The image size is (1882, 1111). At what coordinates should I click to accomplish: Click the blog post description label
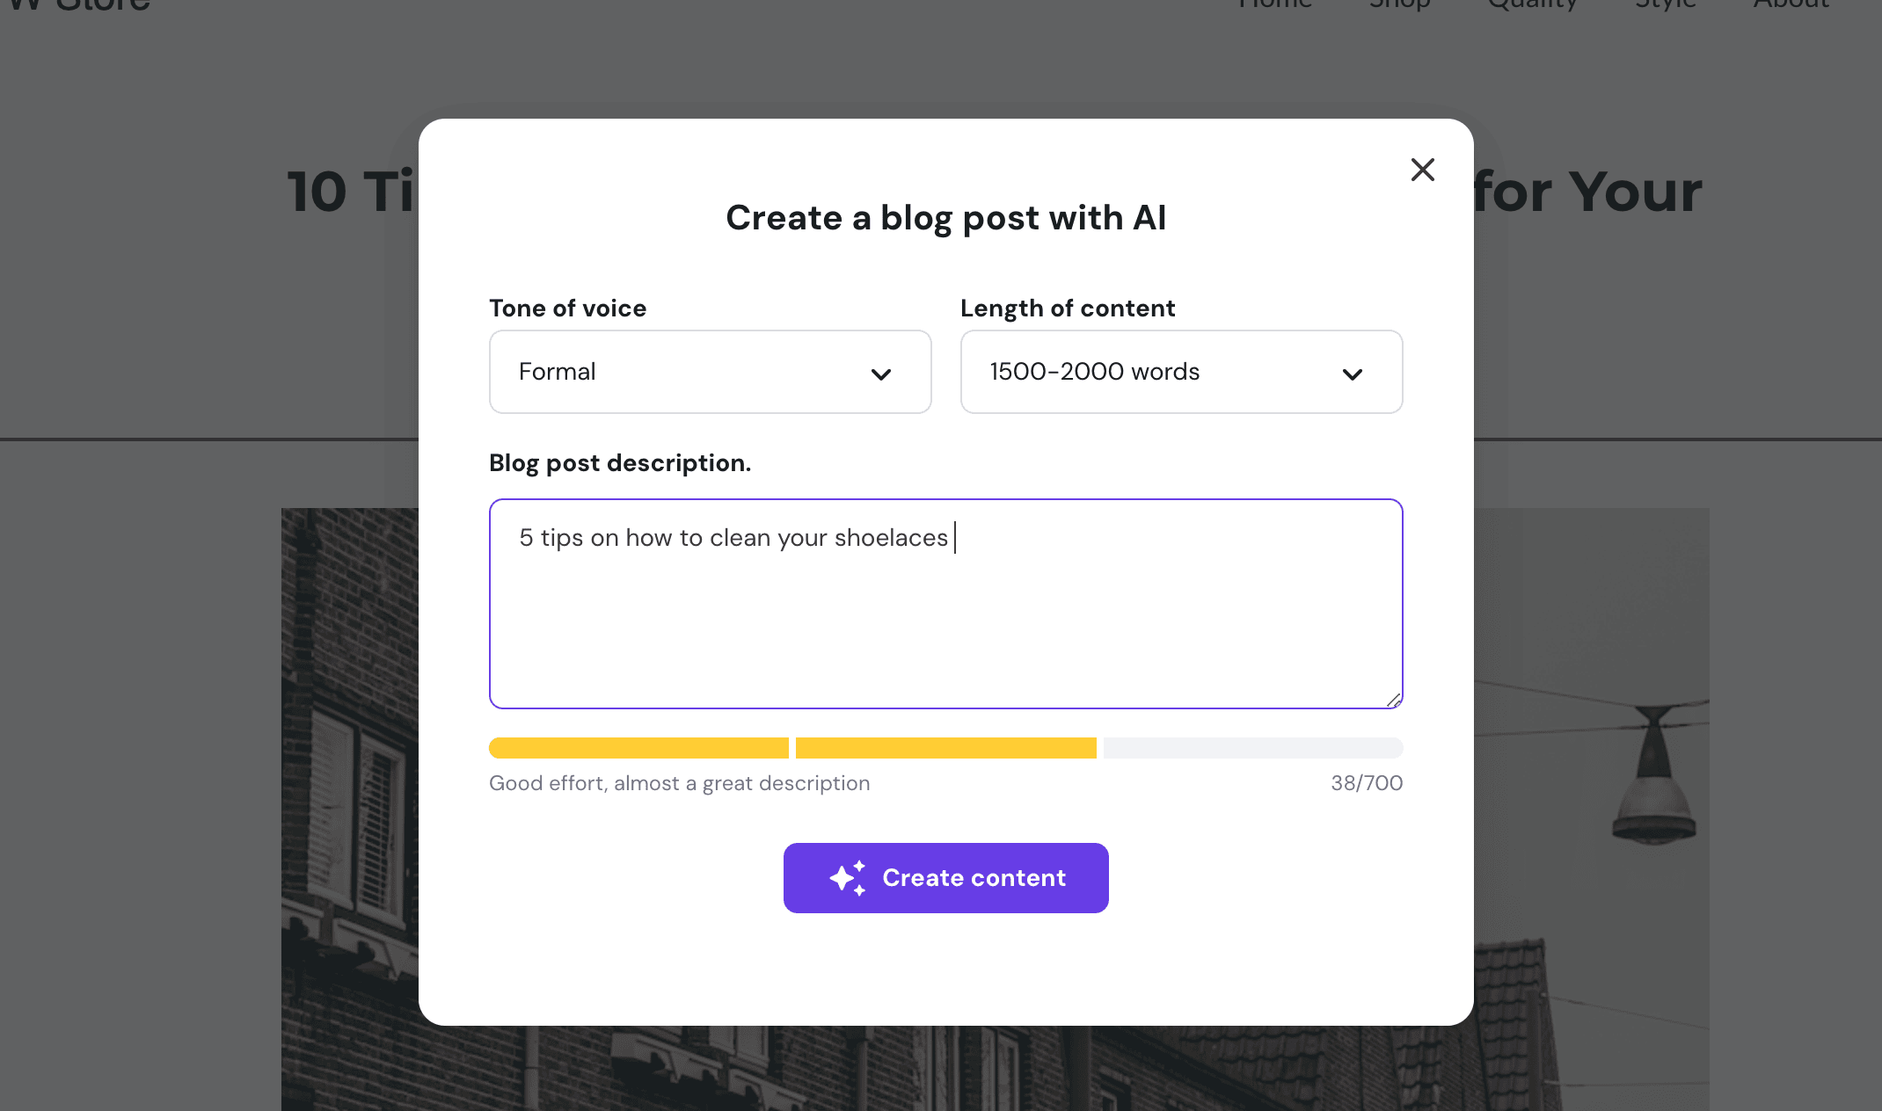[620, 462]
